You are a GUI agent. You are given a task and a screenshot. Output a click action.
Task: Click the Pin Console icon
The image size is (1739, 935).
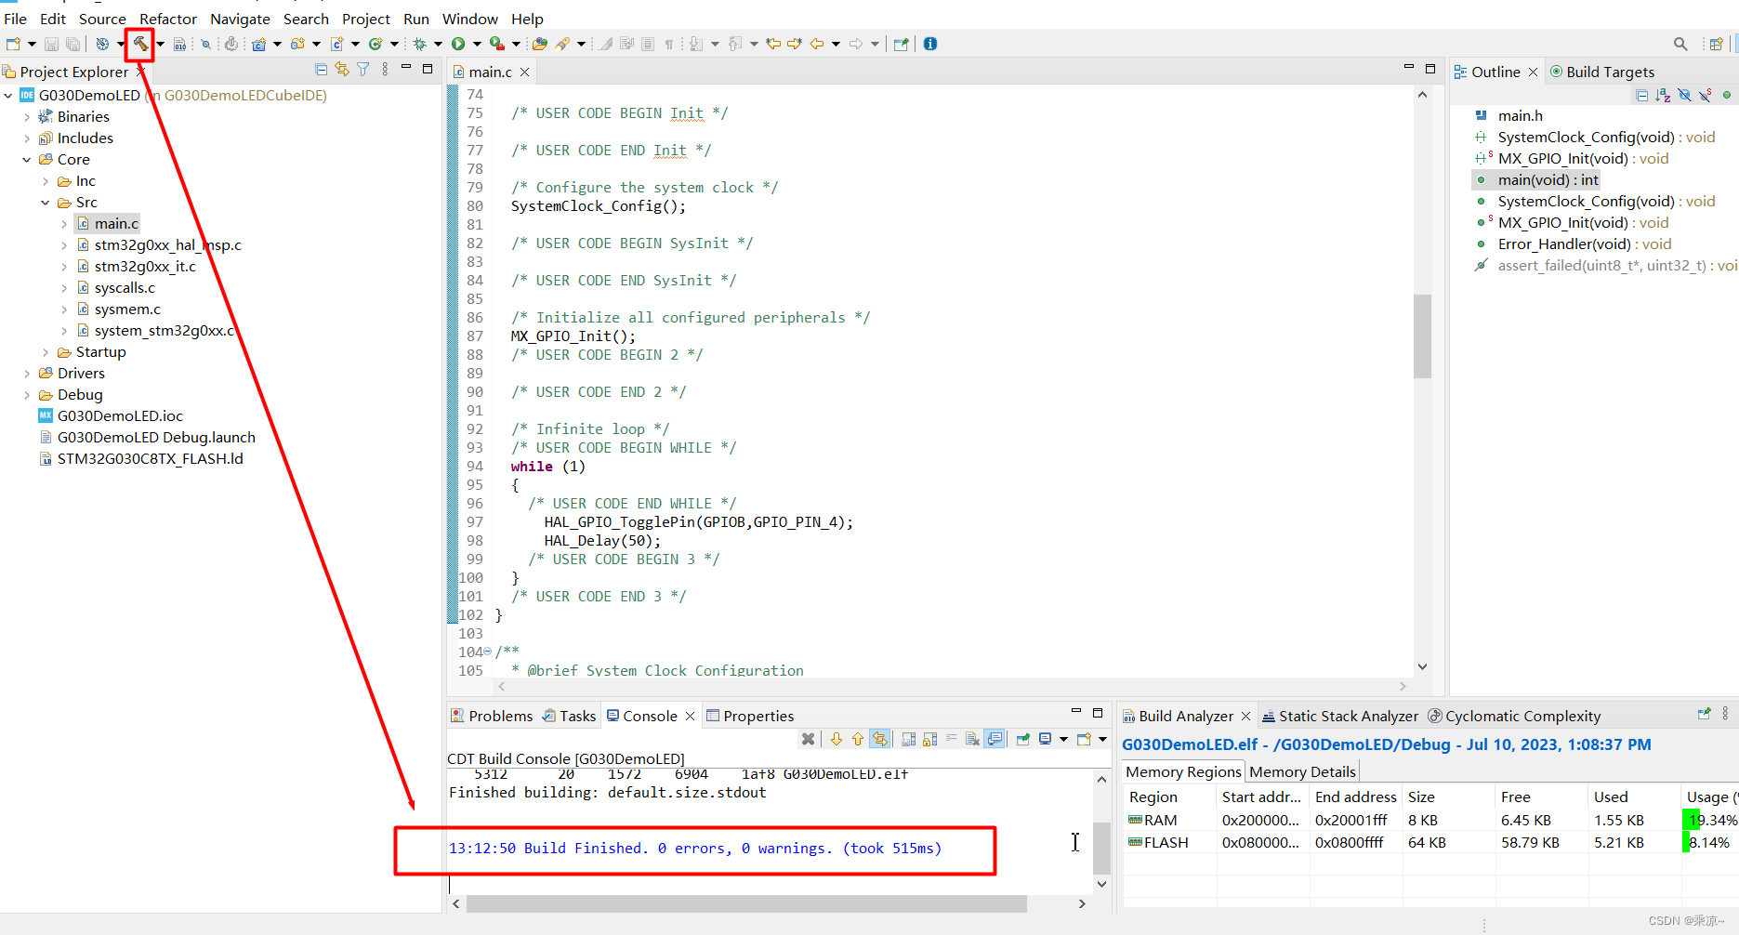coord(1022,739)
